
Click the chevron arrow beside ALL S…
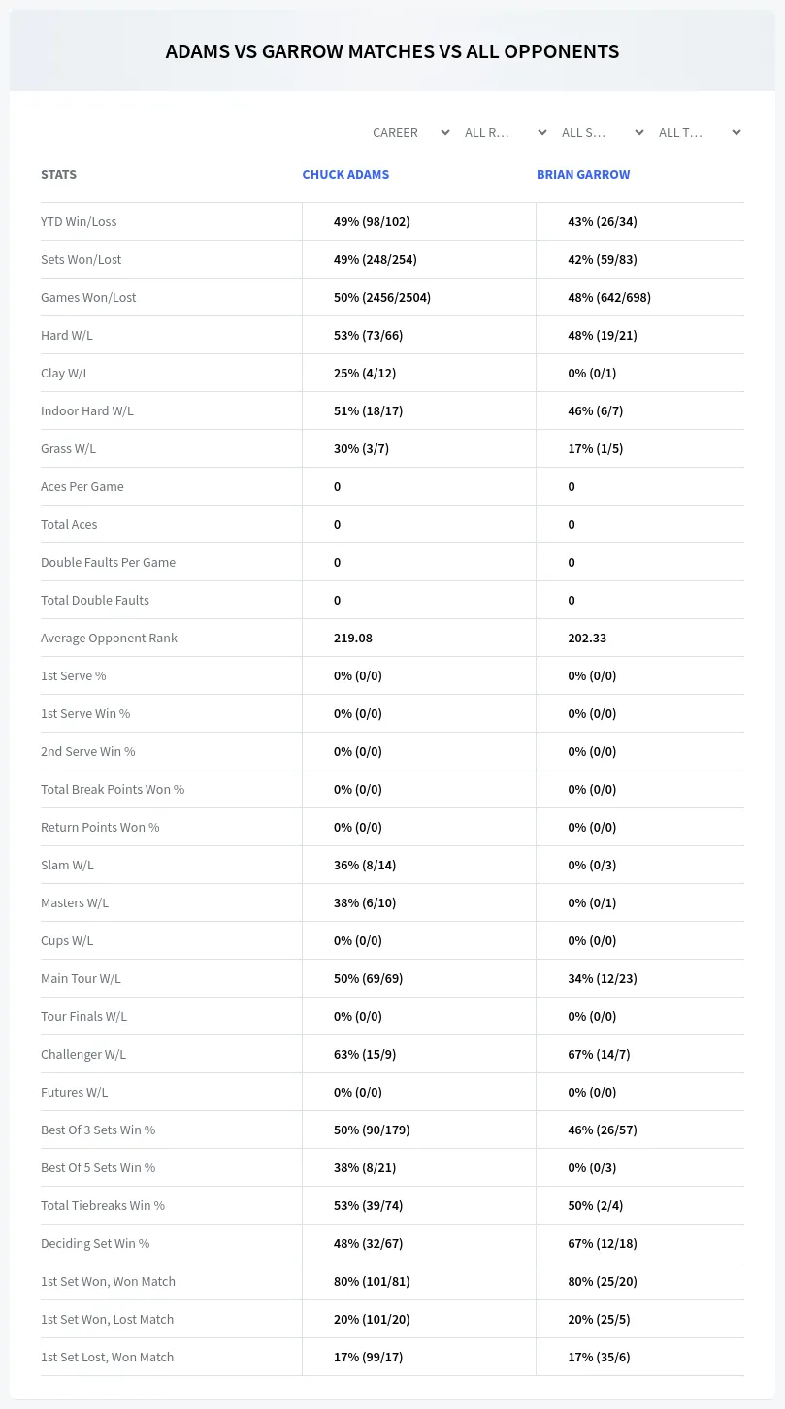639,133
